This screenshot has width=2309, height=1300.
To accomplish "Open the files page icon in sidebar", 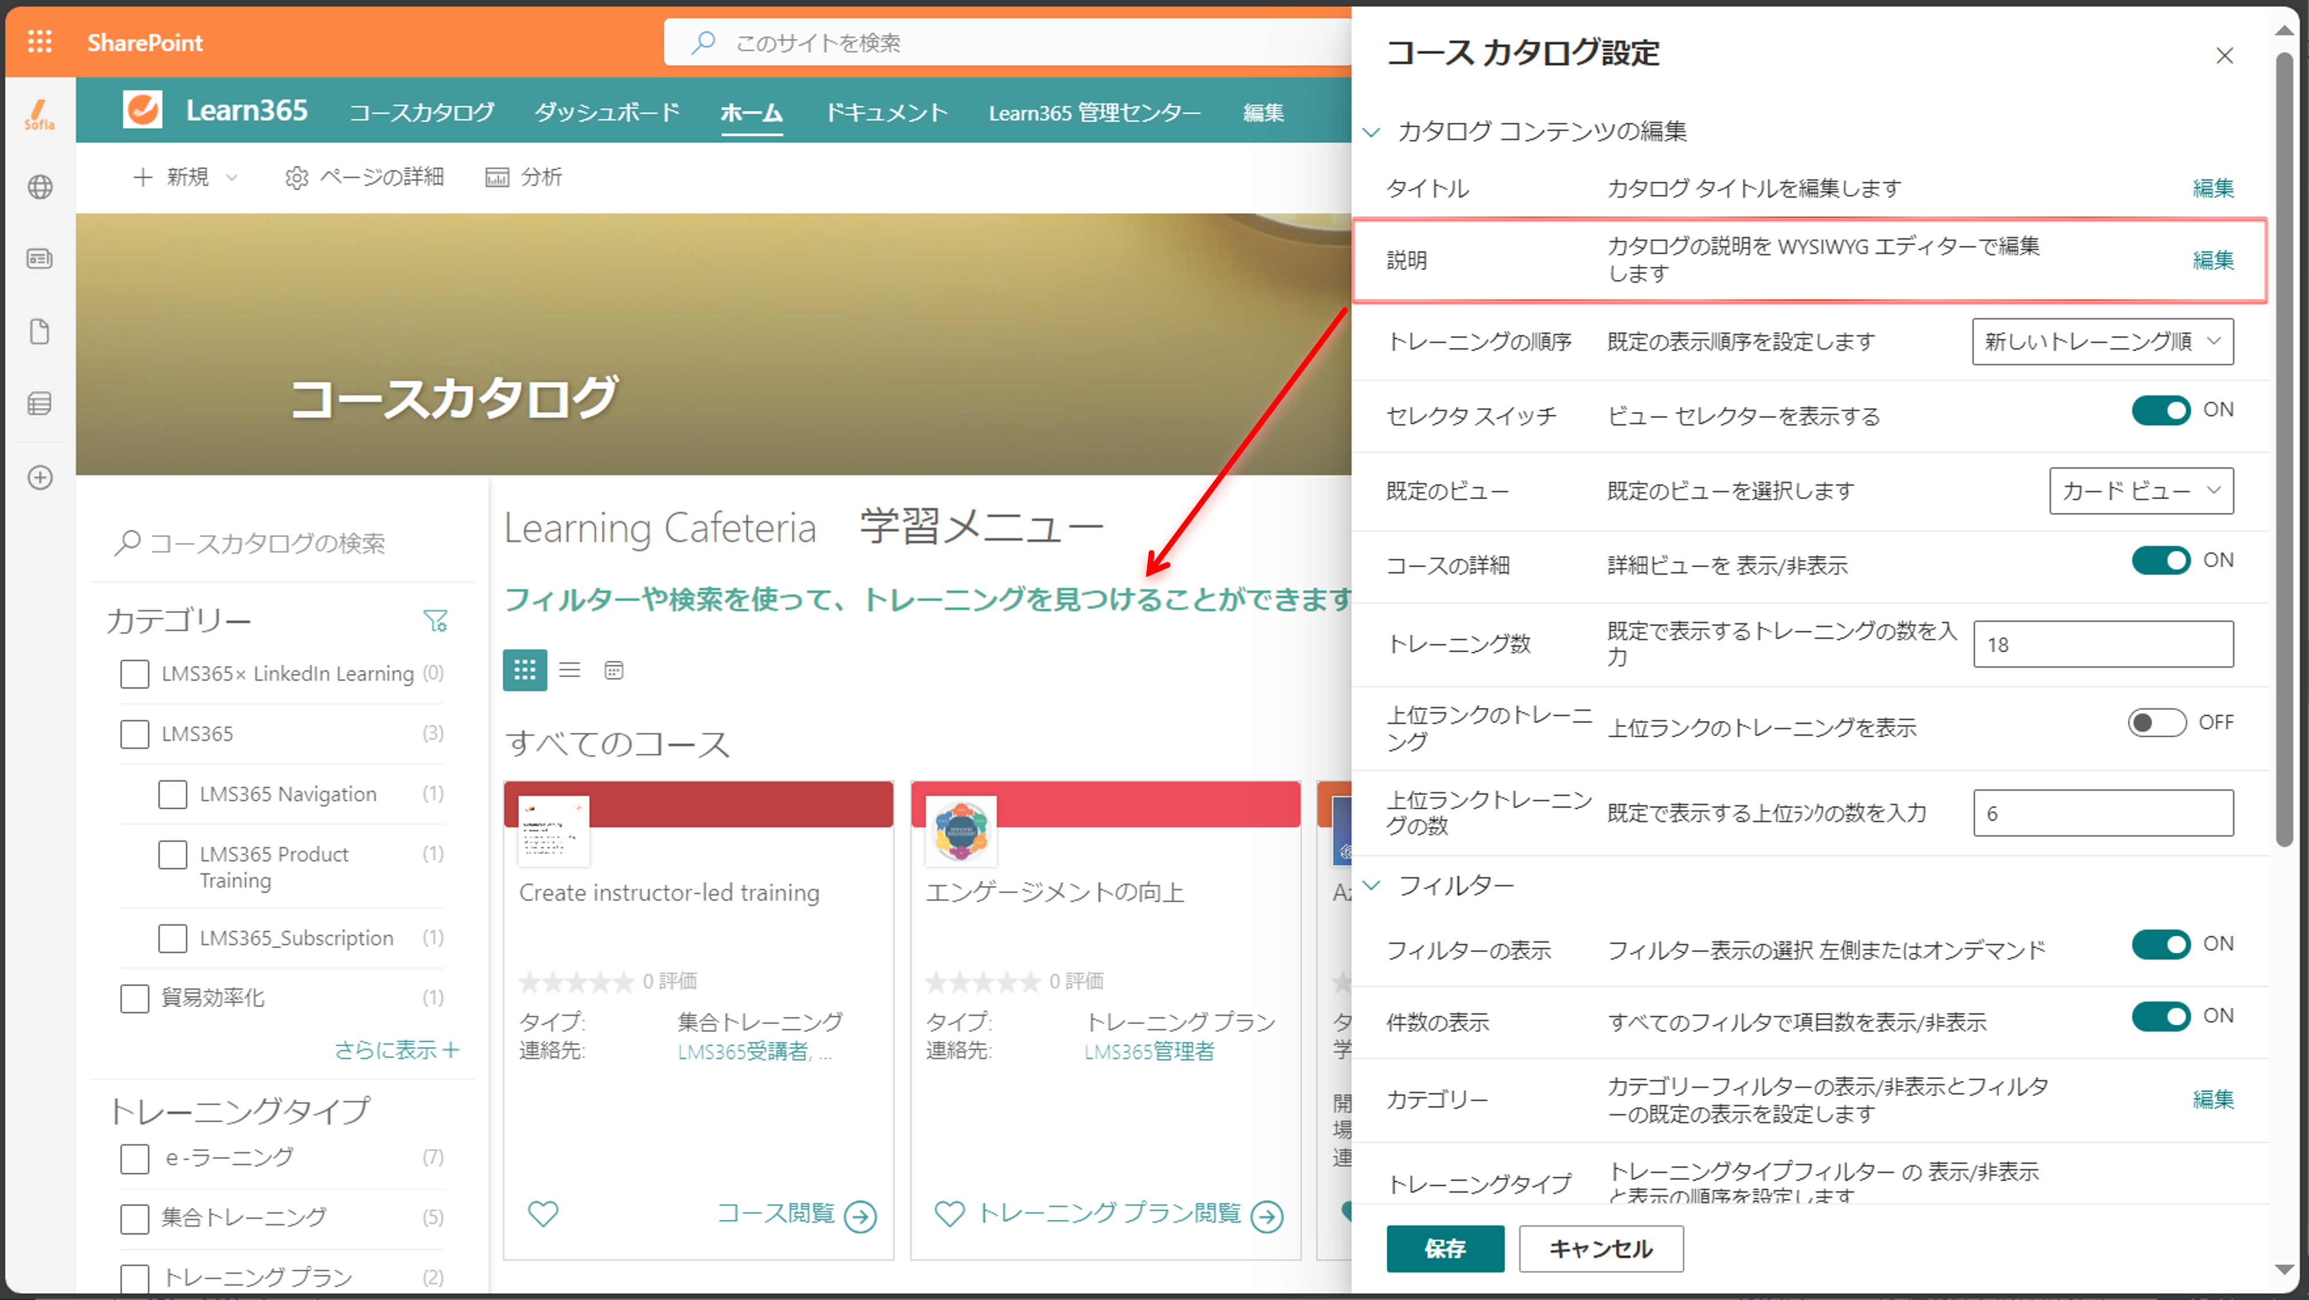I will [39, 331].
